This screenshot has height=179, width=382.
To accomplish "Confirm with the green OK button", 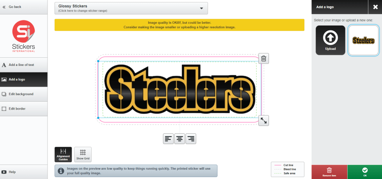I will pos(365,172).
